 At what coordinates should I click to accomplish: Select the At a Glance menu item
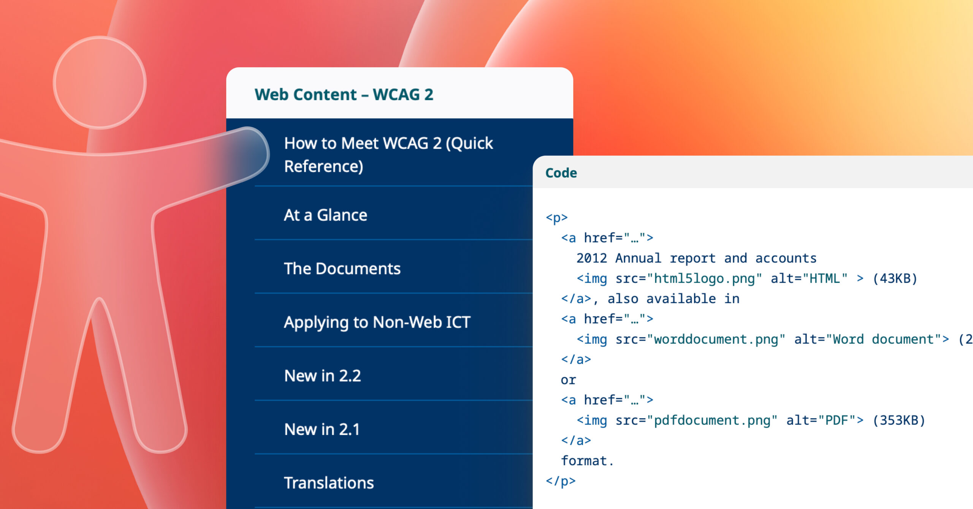(325, 215)
